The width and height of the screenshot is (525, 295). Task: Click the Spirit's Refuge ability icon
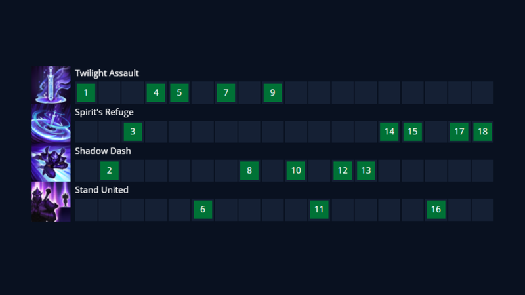click(51, 124)
